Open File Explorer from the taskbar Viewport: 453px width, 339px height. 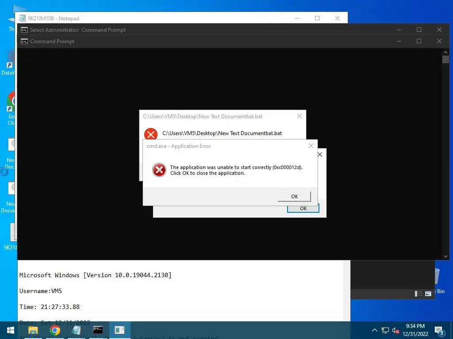point(33,330)
